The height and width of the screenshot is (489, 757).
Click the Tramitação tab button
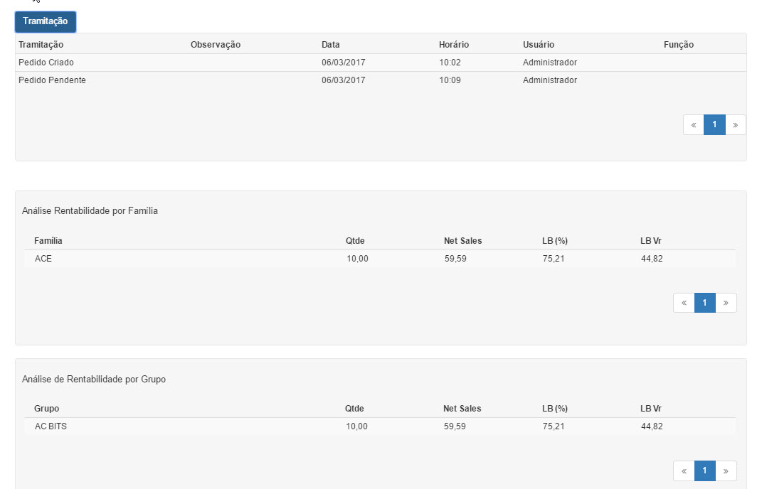click(46, 22)
